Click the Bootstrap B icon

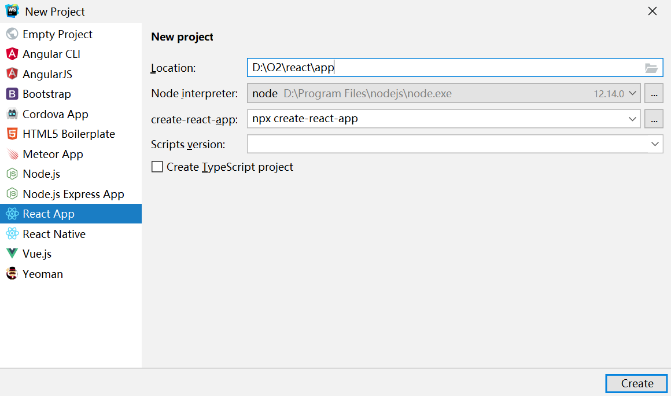pos(12,94)
